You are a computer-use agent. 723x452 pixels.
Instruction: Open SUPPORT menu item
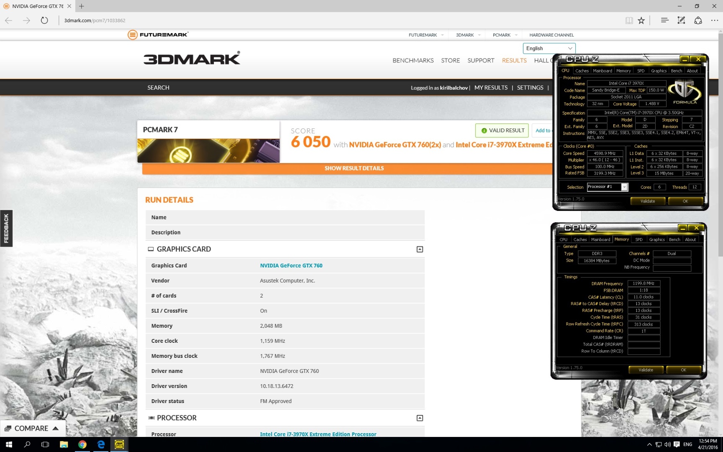481,61
